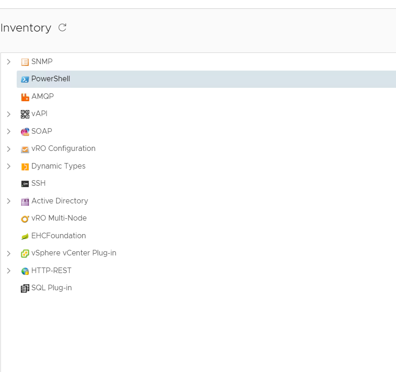Screen dimensions: 396x372
Task: Click the vRO Multi-Node ring icon
Action: [25, 218]
